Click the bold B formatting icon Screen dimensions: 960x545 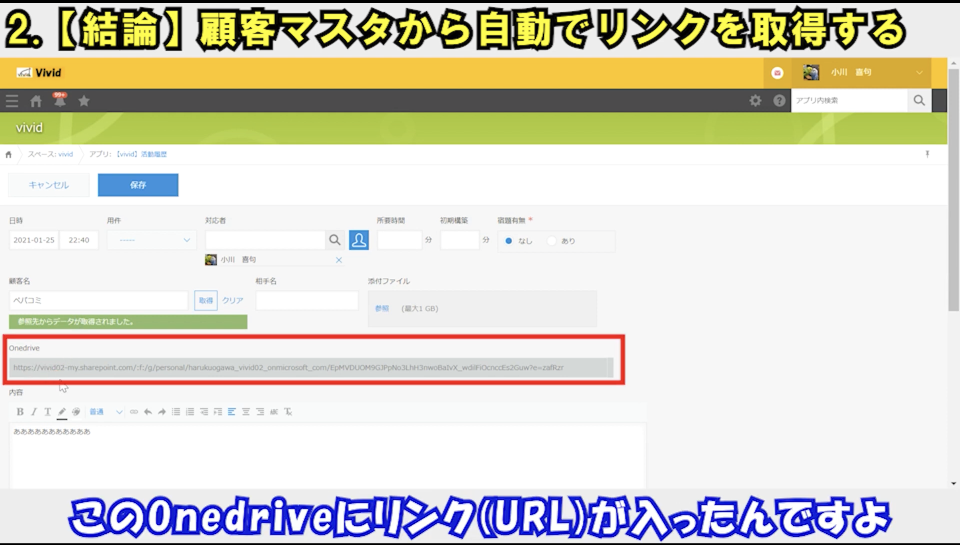[x=20, y=411]
